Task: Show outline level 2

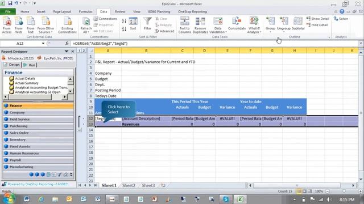Action: (x=84, y=50)
